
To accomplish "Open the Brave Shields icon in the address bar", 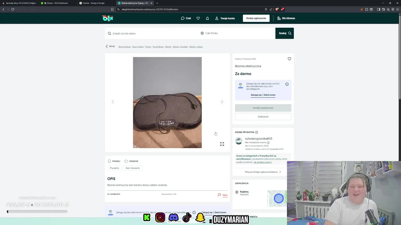I will (x=277, y=9).
